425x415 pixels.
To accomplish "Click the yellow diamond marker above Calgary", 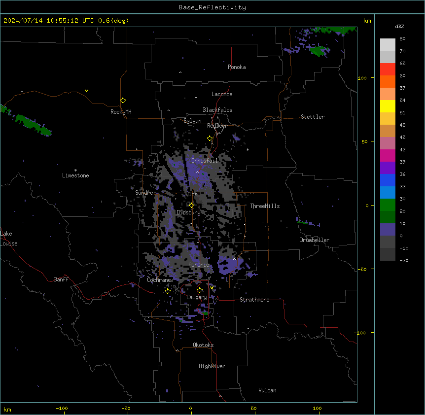I will [x=200, y=290].
